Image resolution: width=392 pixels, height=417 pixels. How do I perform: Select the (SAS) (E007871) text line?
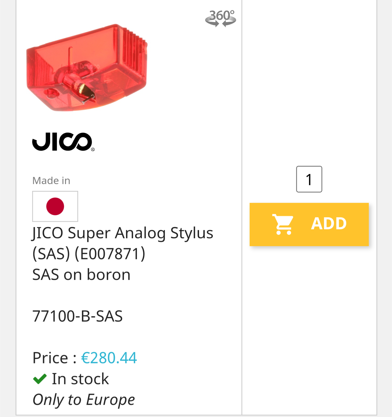(x=89, y=254)
